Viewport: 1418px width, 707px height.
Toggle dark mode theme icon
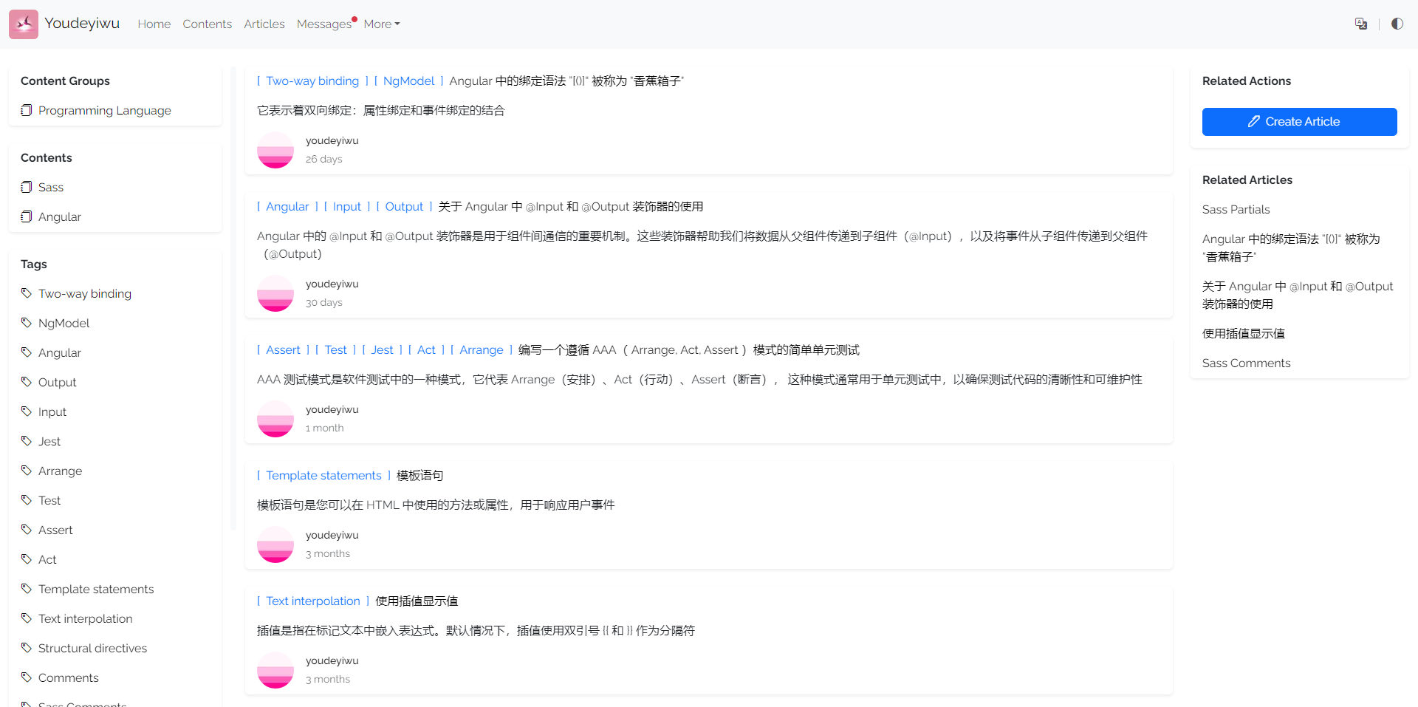tap(1397, 24)
